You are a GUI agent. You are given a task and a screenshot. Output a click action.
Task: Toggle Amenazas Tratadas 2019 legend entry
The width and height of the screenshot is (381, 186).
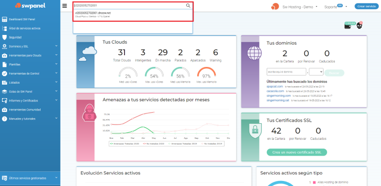coord(182,144)
